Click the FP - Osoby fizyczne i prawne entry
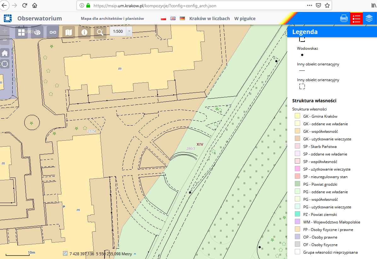The height and width of the screenshot is (259, 377). pyautogui.click(x=328, y=230)
